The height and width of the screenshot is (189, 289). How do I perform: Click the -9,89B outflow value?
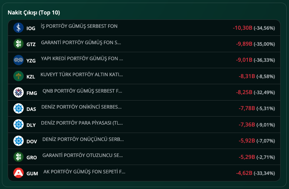[244, 44]
